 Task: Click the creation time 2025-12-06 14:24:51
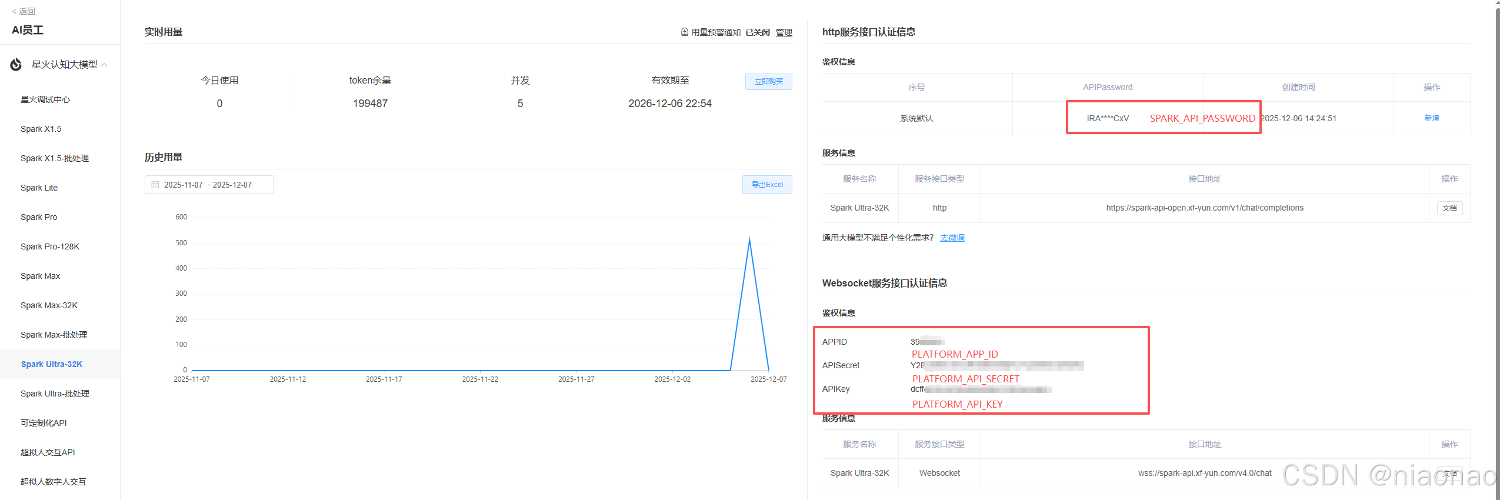pos(1298,118)
